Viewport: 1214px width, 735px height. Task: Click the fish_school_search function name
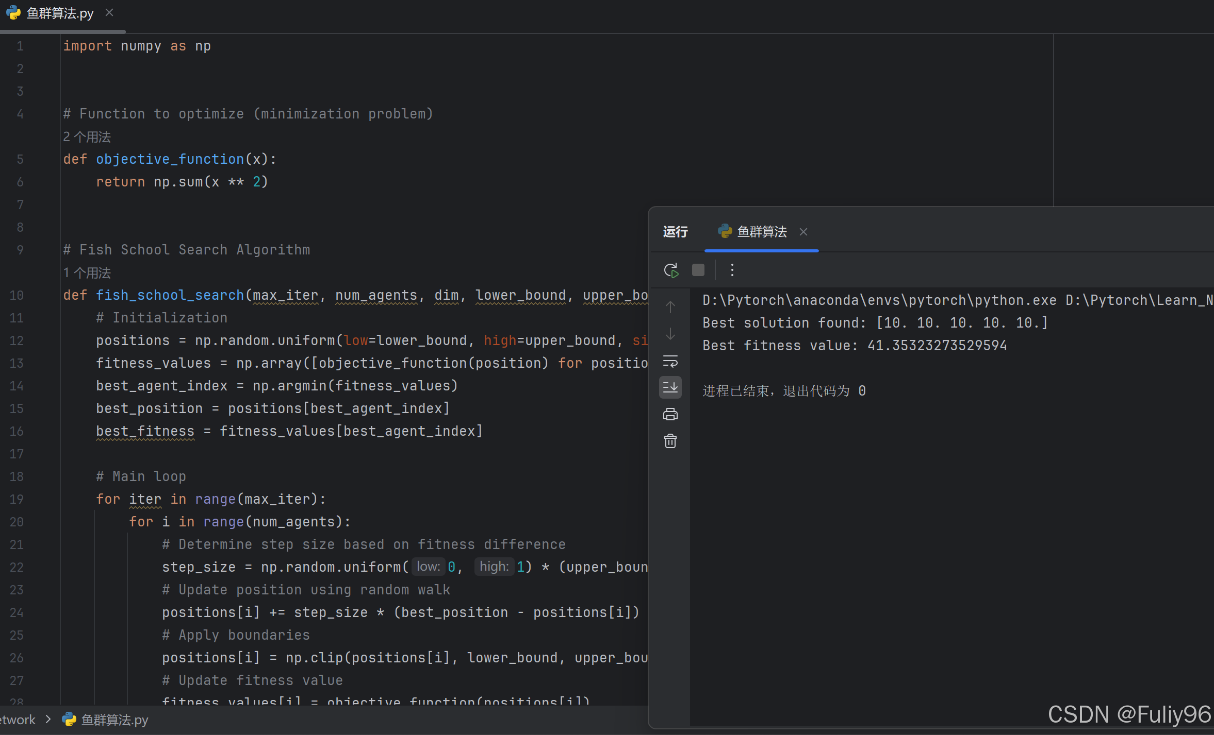pos(170,295)
